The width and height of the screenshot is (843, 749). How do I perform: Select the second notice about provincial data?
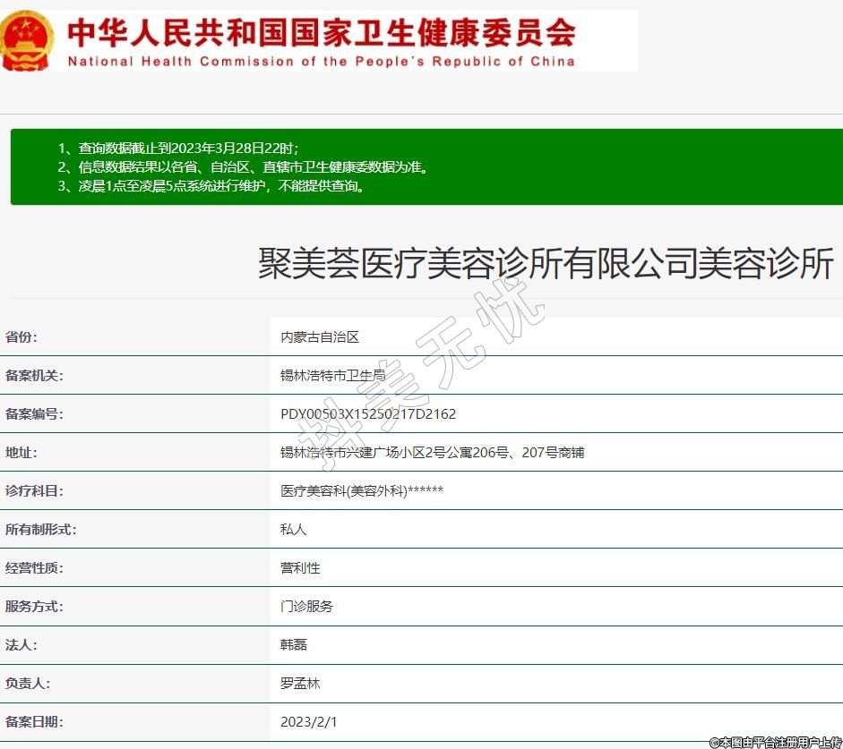coord(243,167)
